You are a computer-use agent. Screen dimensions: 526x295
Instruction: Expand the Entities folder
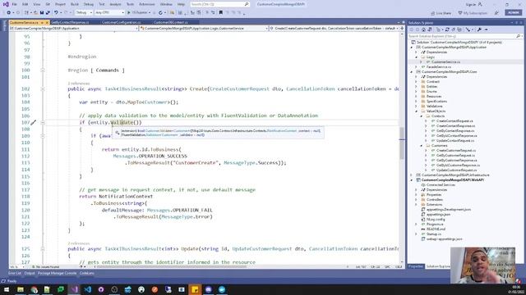417,87
